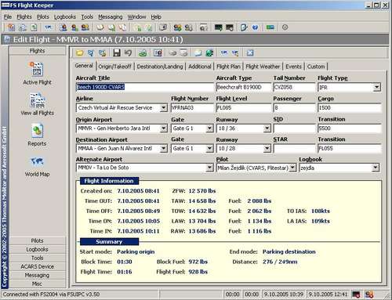392x300 pixels.
Task: Open the origin Runway 18 / 36 dropdown
Action: point(267,128)
